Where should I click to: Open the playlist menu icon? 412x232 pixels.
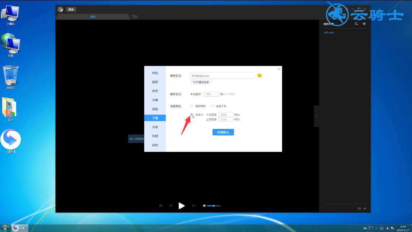(x=364, y=24)
